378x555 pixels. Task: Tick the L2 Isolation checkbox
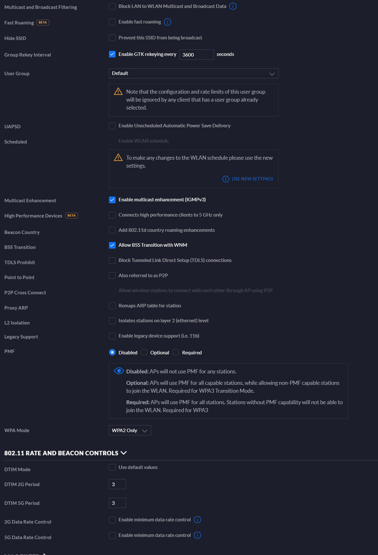112,321
